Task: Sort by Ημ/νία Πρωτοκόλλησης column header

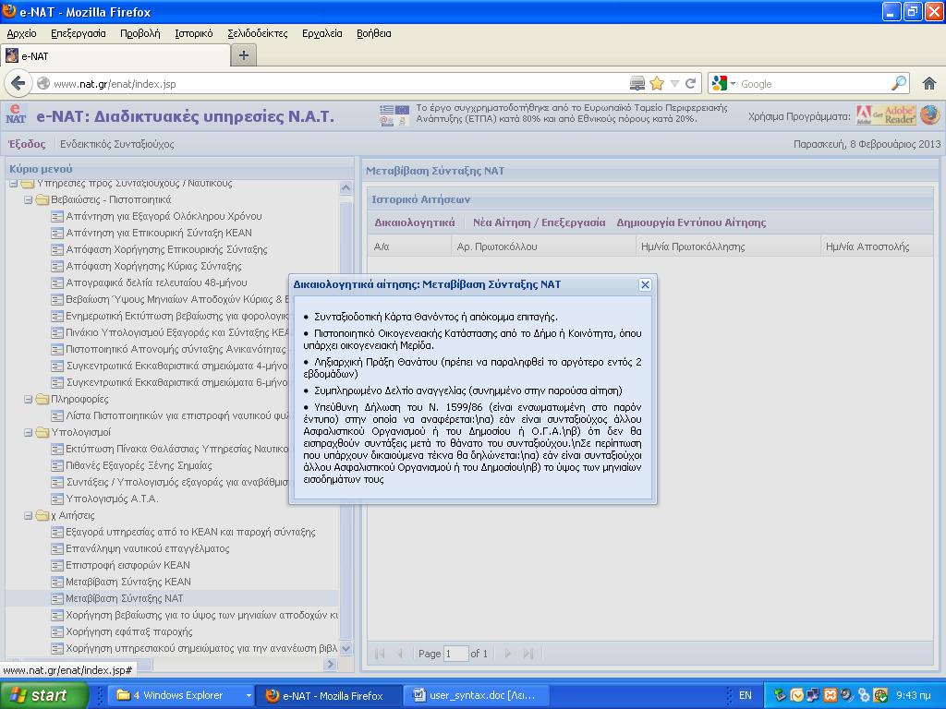Action: coord(728,246)
